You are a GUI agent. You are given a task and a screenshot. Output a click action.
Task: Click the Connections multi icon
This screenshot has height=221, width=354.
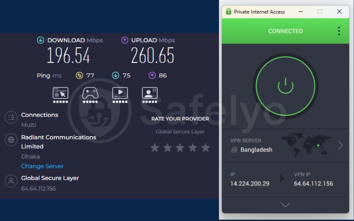[11, 117]
